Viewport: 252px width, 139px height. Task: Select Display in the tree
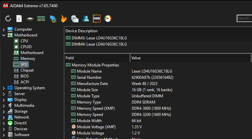click(x=21, y=100)
